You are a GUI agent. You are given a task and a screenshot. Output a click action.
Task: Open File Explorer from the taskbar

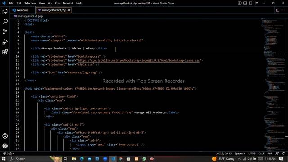74,159
